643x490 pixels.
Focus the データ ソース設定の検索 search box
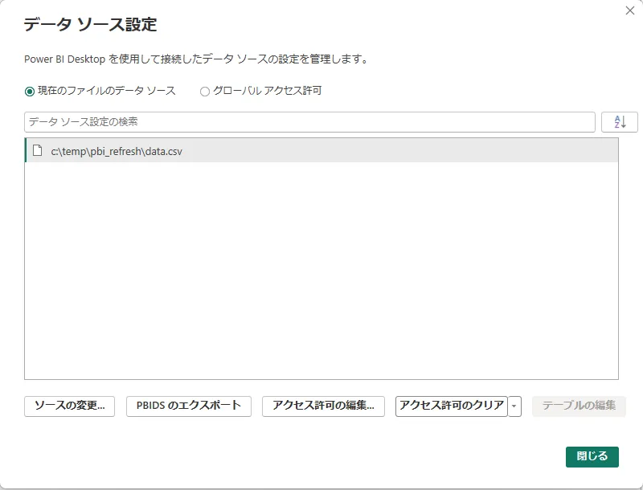[x=309, y=122]
